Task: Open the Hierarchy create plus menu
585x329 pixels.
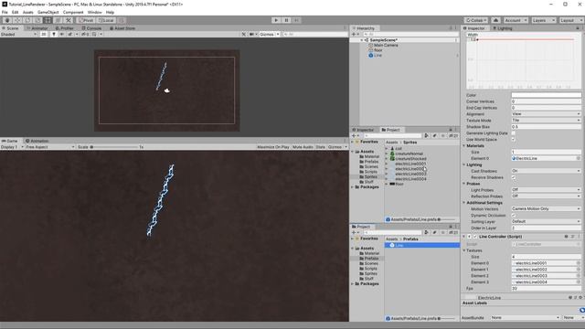Action: click(x=355, y=34)
